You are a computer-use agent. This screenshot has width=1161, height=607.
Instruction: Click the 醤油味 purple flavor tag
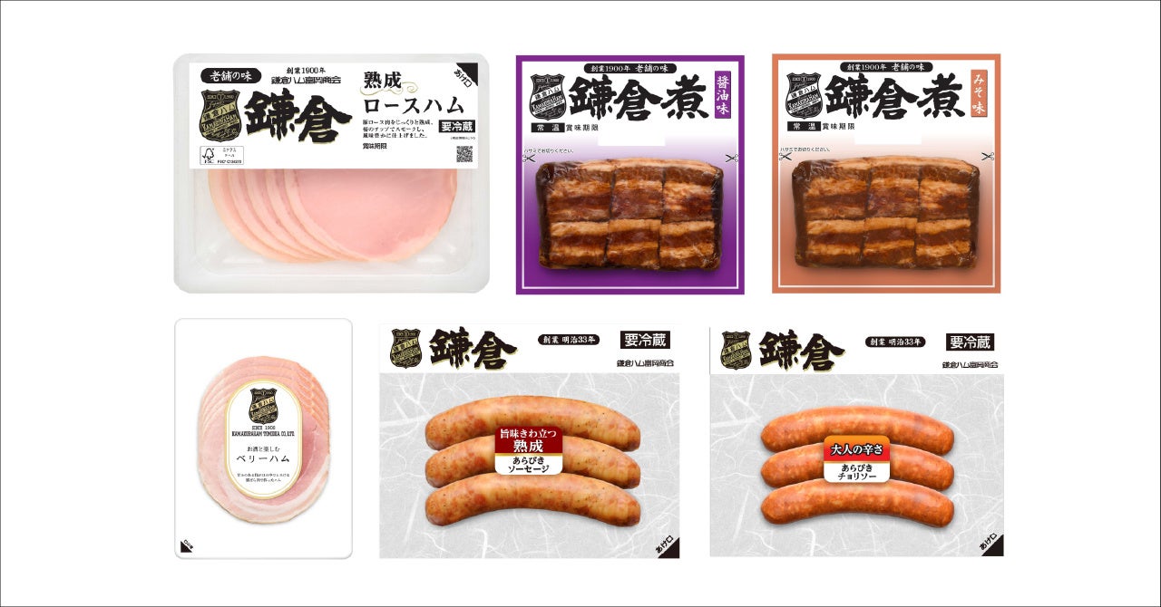(x=723, y=94)
